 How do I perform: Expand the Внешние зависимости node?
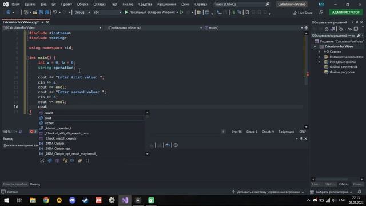319,57
